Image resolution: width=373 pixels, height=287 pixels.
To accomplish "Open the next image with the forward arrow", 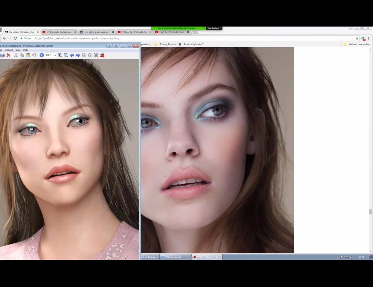I will point(78,55).
